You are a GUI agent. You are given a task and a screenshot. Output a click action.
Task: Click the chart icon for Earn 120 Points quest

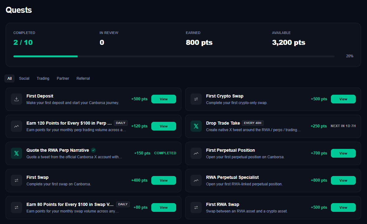(x=16, y=126)
